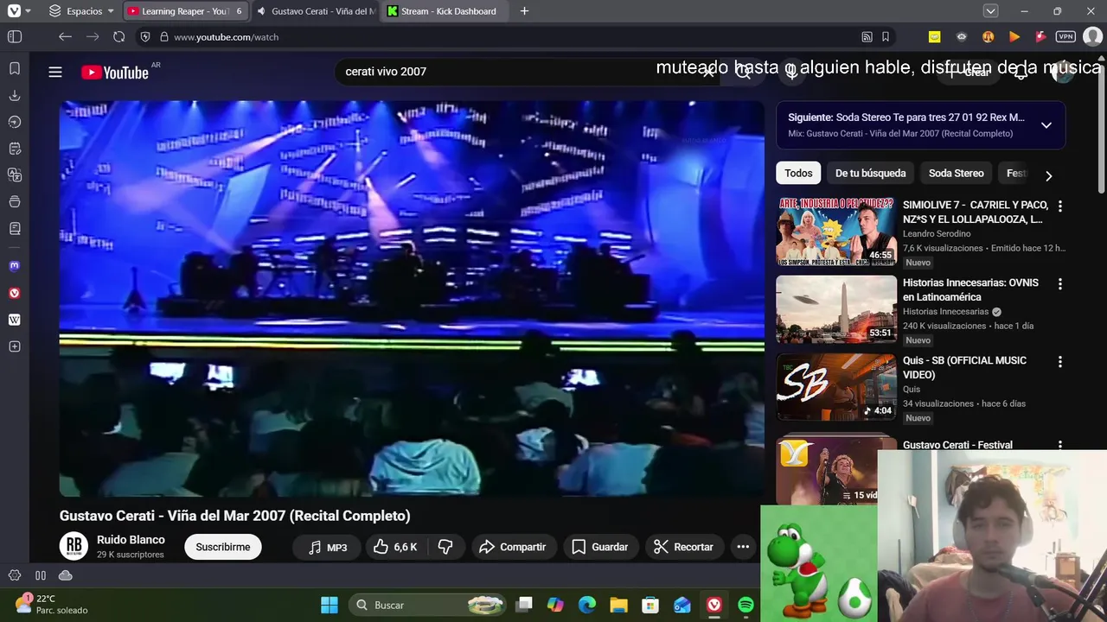The width and height of the screenshot is (1107, 622).
Task: Toggle tab tiling in status bar
Action: pyautogui.click(x=41, y=575)
